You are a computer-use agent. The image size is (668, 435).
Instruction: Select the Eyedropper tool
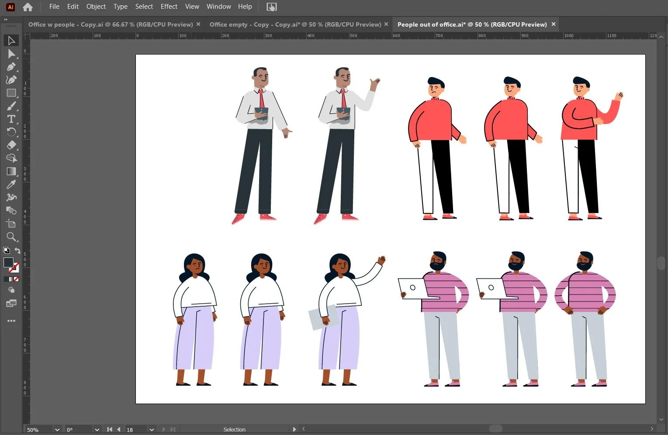(x=11, y=185)
